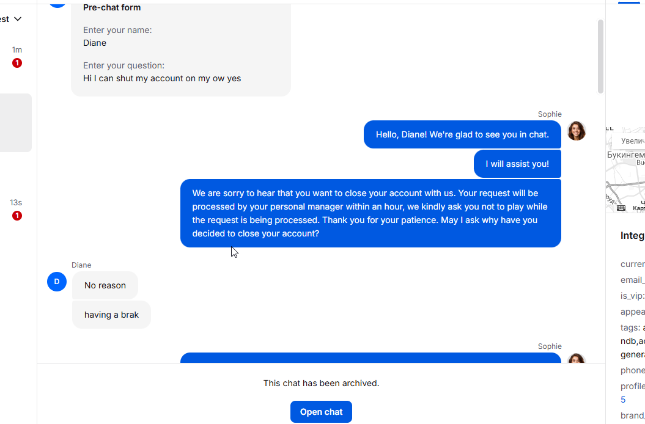Image resolution: width=645 pixels, height=424 pixels.
Task: Click the map enlarge button
Action: pos(632,141)
